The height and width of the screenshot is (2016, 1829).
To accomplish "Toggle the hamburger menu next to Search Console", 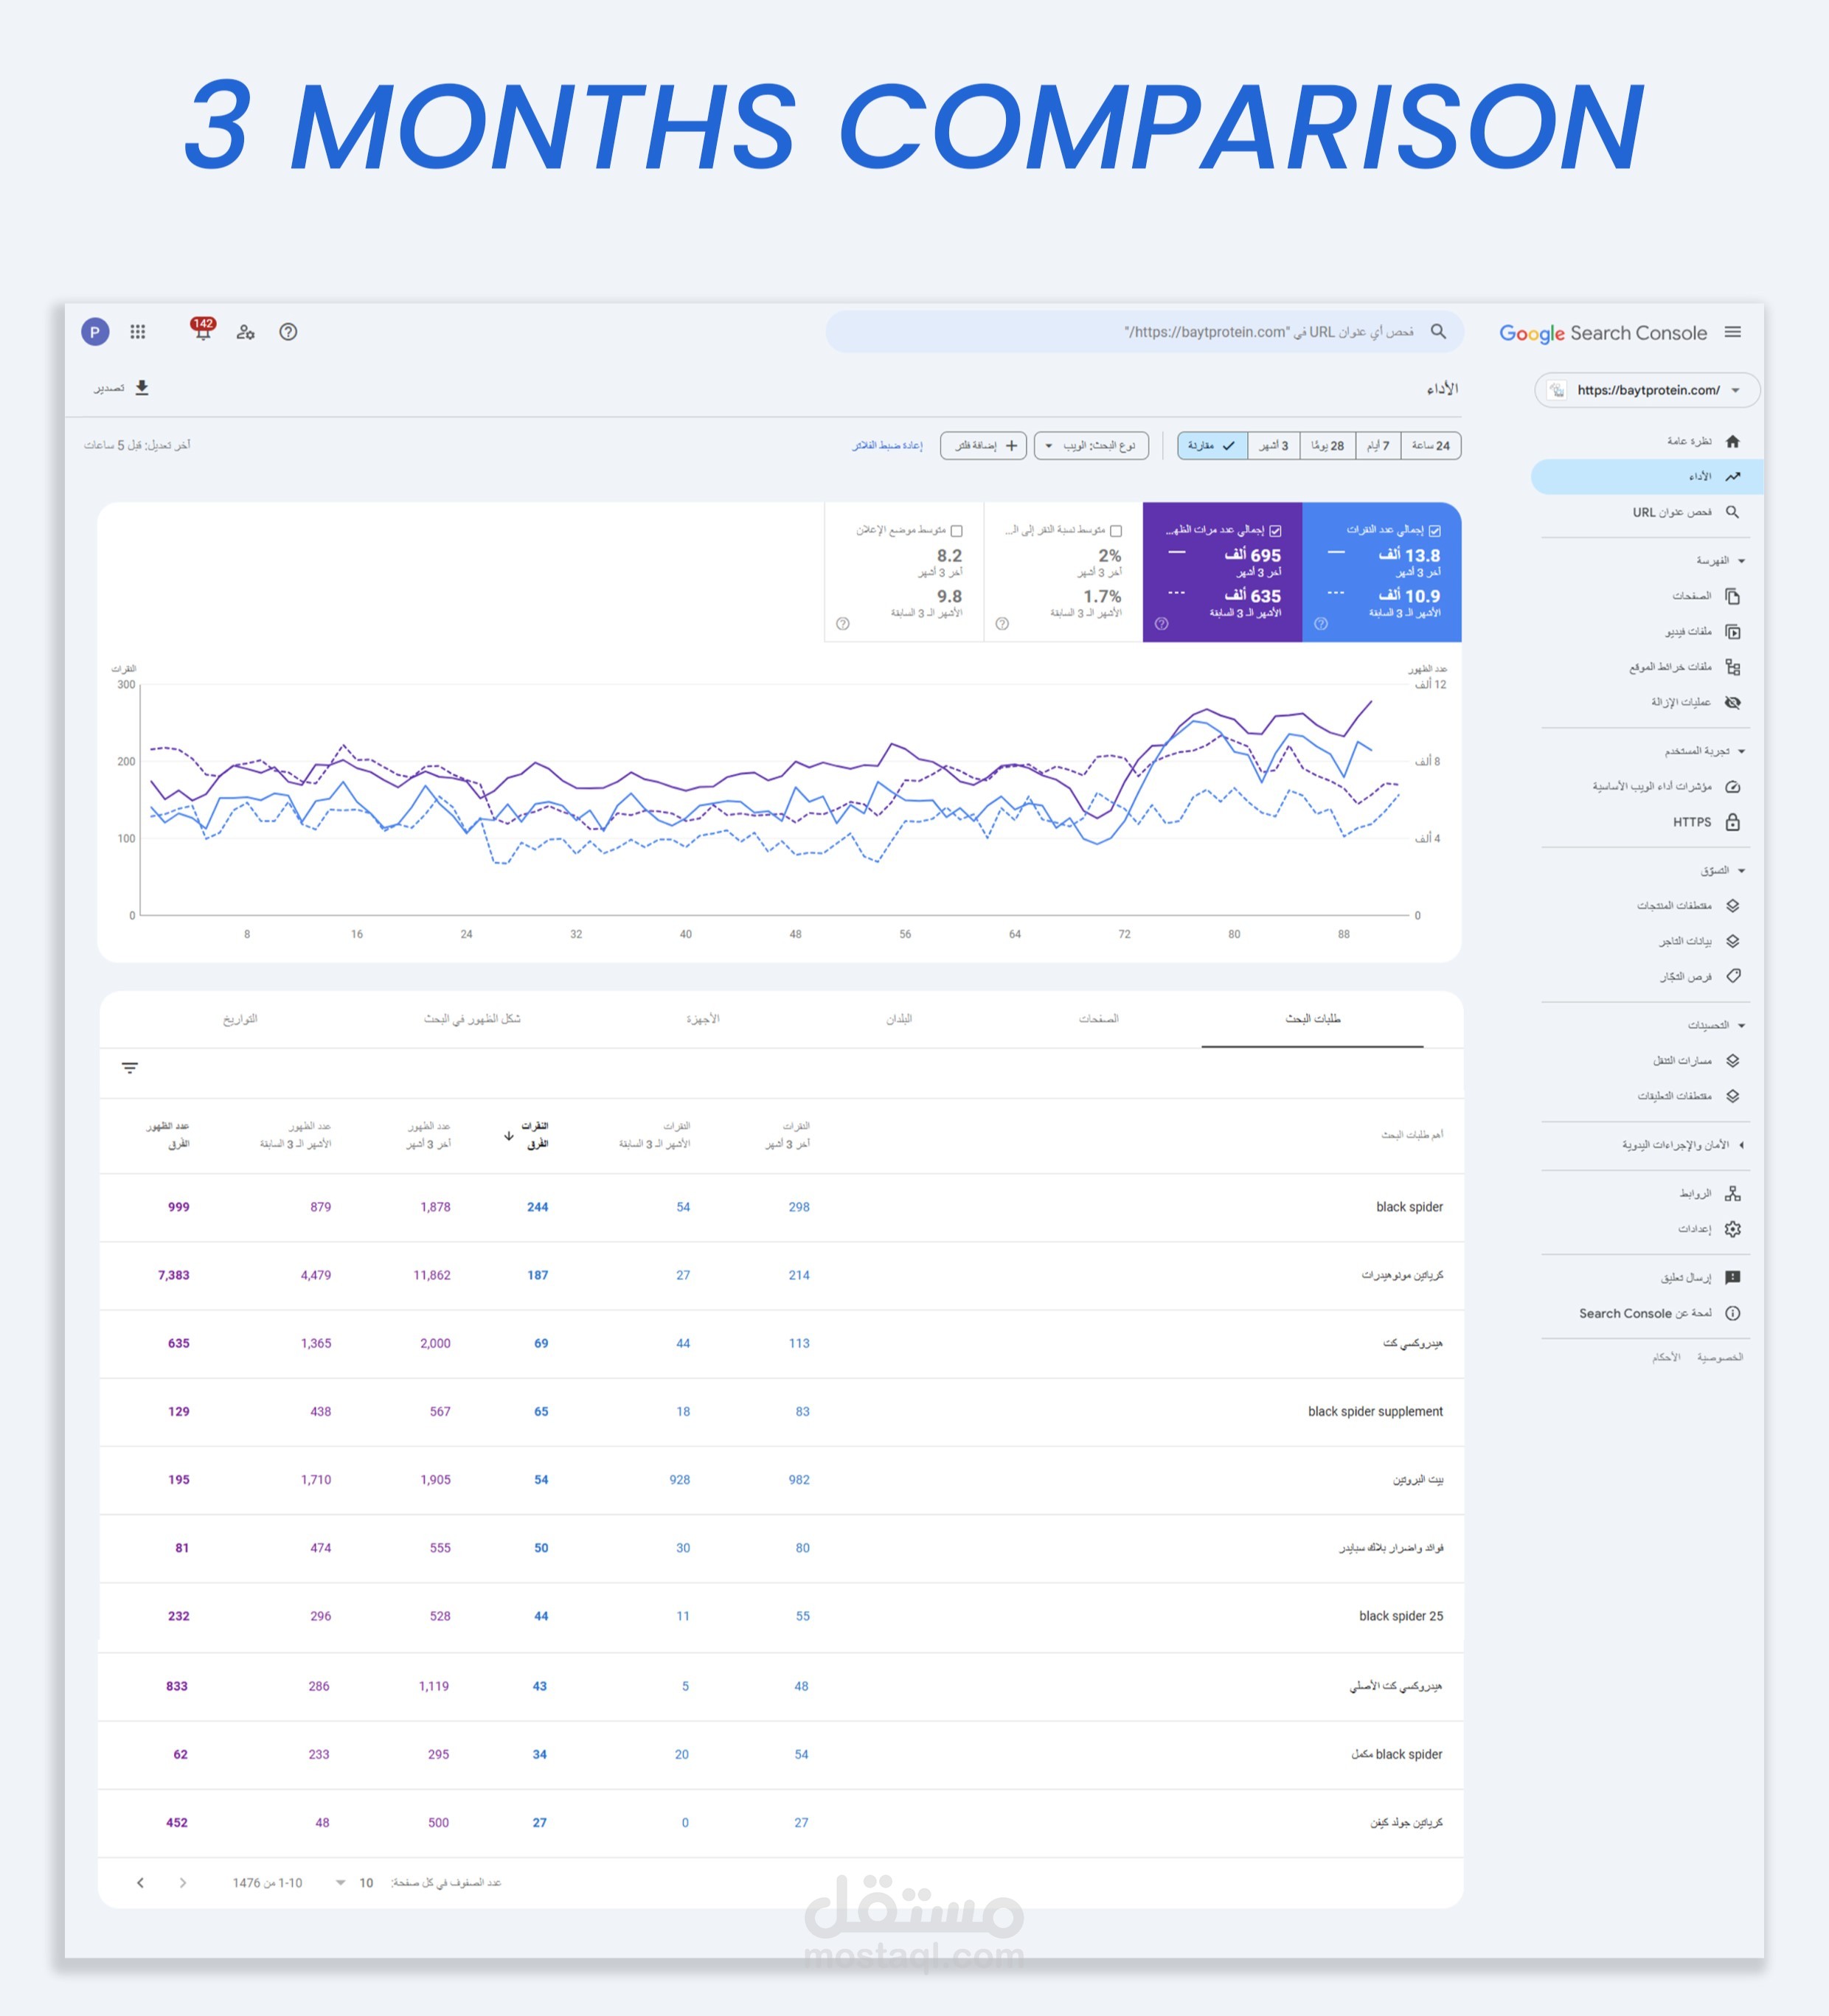I will [1733, 332].
